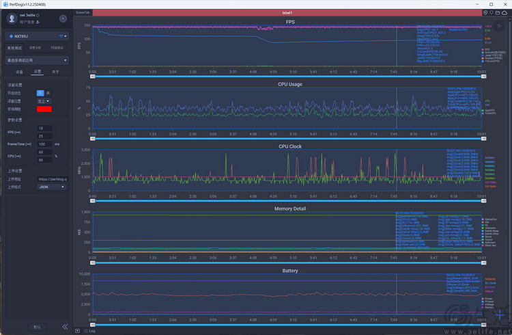512x335 pixels.
Task: Open the folder icon in top toolbar
Action: pos(498,13)
